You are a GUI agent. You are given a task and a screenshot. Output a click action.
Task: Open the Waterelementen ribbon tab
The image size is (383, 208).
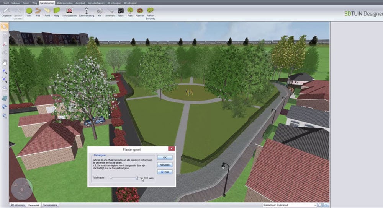(64, 3)
